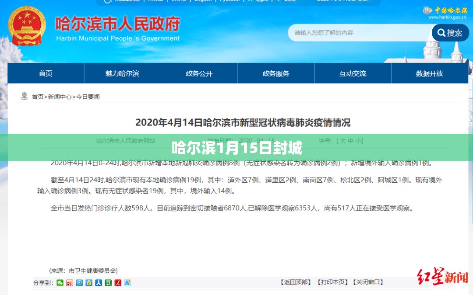Go to 今日要闻 in the breadcrumb
473x295 pixels.
tap(88, 97)
